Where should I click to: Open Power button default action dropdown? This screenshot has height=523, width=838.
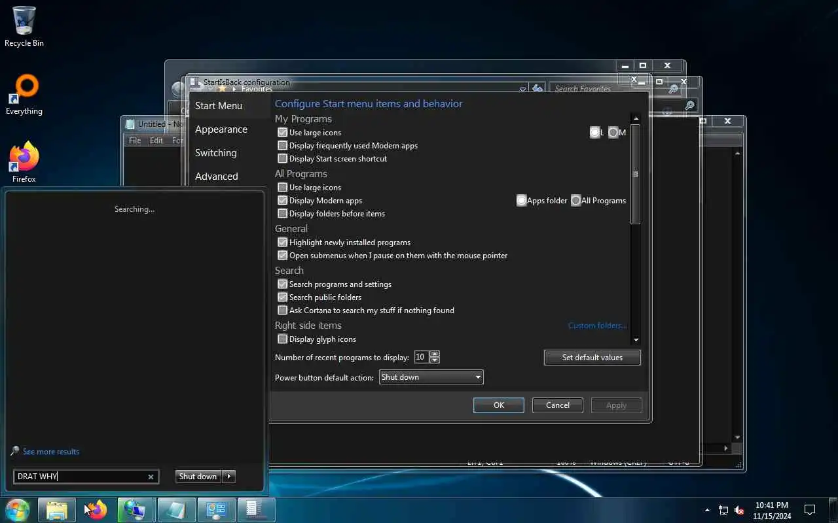tap(431, 377)
